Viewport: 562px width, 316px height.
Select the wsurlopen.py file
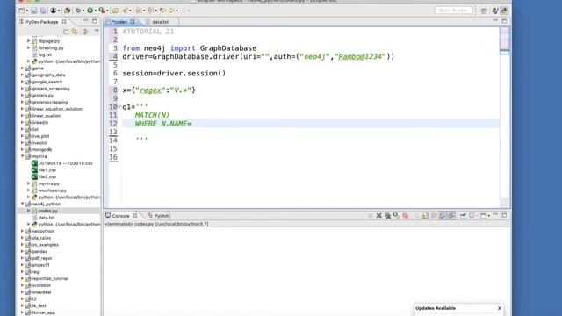[53, 190]
